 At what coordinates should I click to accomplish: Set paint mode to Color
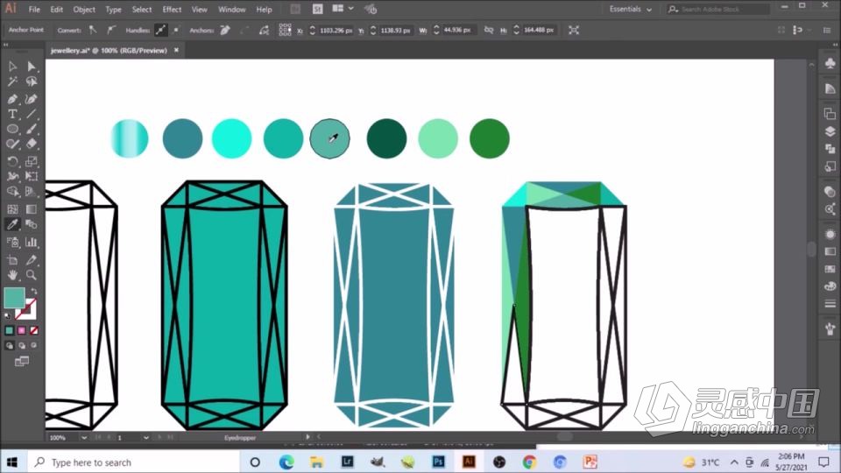pyautogui.click(x=9, y=330)
